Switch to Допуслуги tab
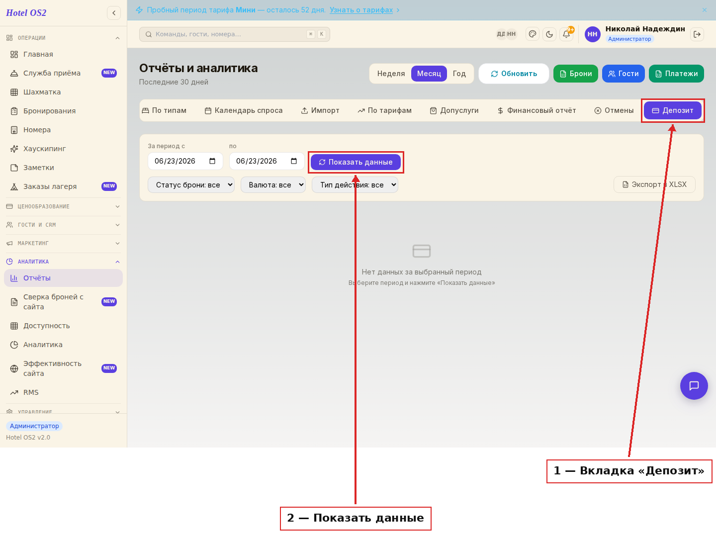Image resolution: width=716 pixels, height=542 pixels. point(454,110)
